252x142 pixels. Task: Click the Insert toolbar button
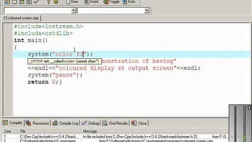click(x=91, y=2)
